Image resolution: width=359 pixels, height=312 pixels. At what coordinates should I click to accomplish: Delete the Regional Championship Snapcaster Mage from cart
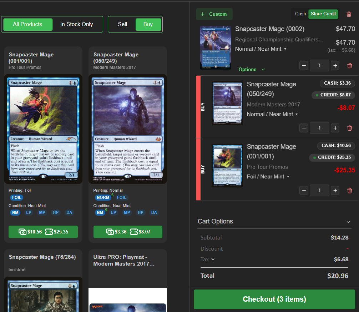[x=349, y=66]
